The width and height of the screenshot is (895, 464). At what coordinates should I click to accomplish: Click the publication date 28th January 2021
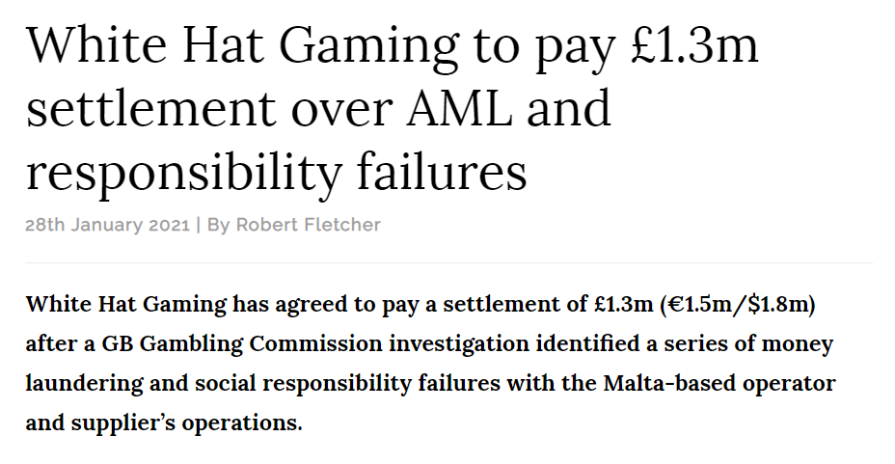click(x=107, y=225)
